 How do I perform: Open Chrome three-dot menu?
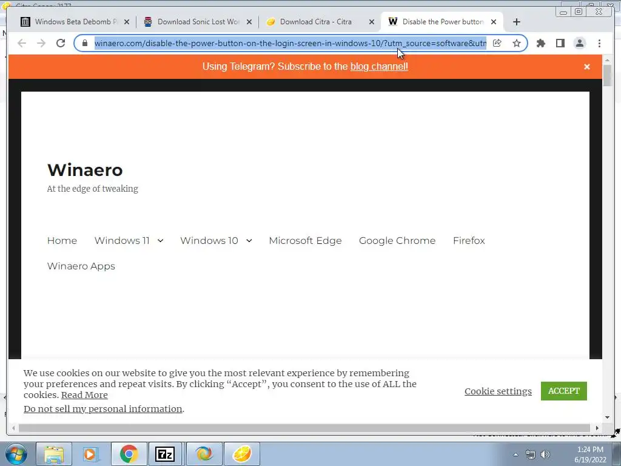click(599, 43)
